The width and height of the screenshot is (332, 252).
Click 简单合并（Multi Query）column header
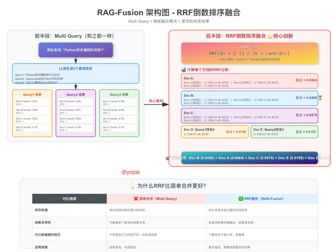pyautogui.click(x=156, y=198)
